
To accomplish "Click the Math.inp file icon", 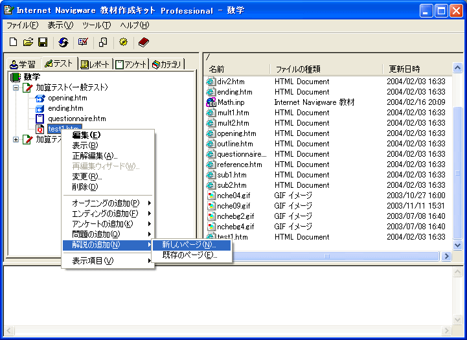I will (x=211, y=102).
